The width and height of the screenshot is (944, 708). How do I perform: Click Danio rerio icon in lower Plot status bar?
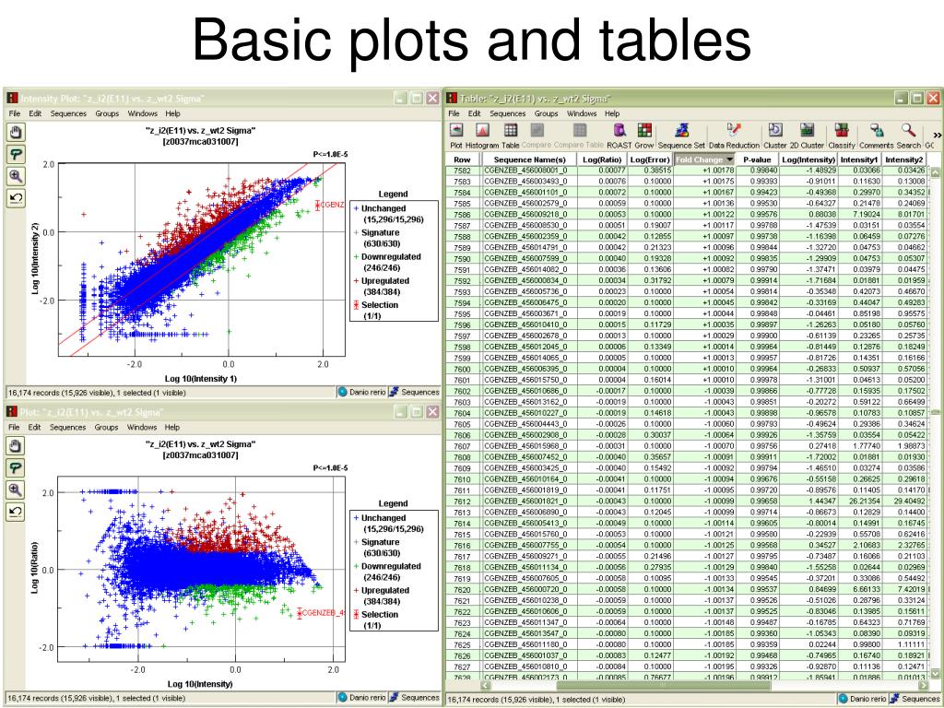[x=343, y=697]
